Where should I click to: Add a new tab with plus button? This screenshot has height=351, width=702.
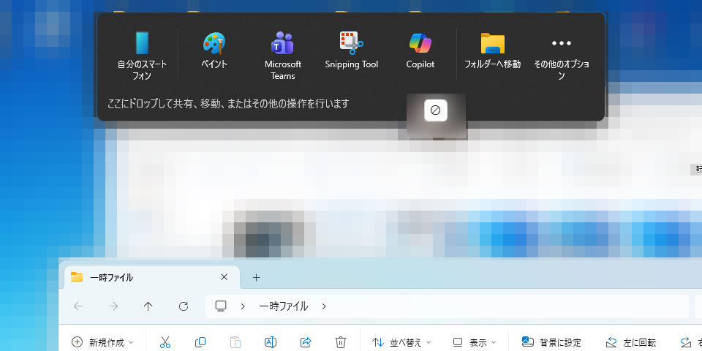pyautogui.click(x=256, y=277)
